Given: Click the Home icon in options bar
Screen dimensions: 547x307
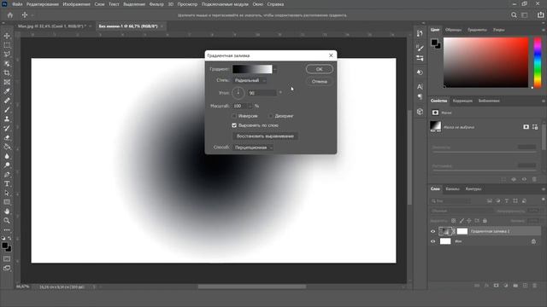Looking at the screenshot, I should (x=10, y=15).
